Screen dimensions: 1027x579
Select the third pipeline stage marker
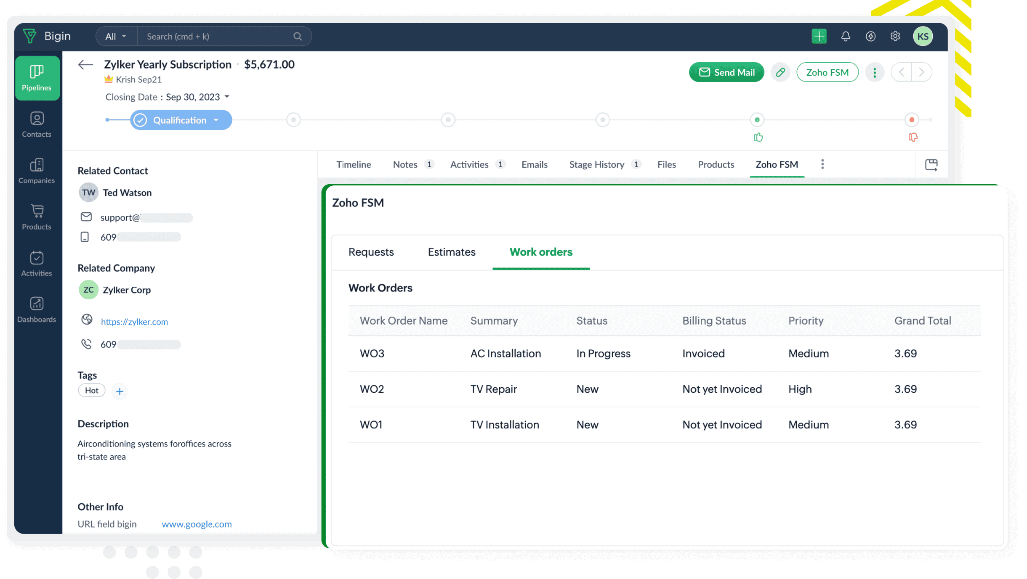pos(448,120)
